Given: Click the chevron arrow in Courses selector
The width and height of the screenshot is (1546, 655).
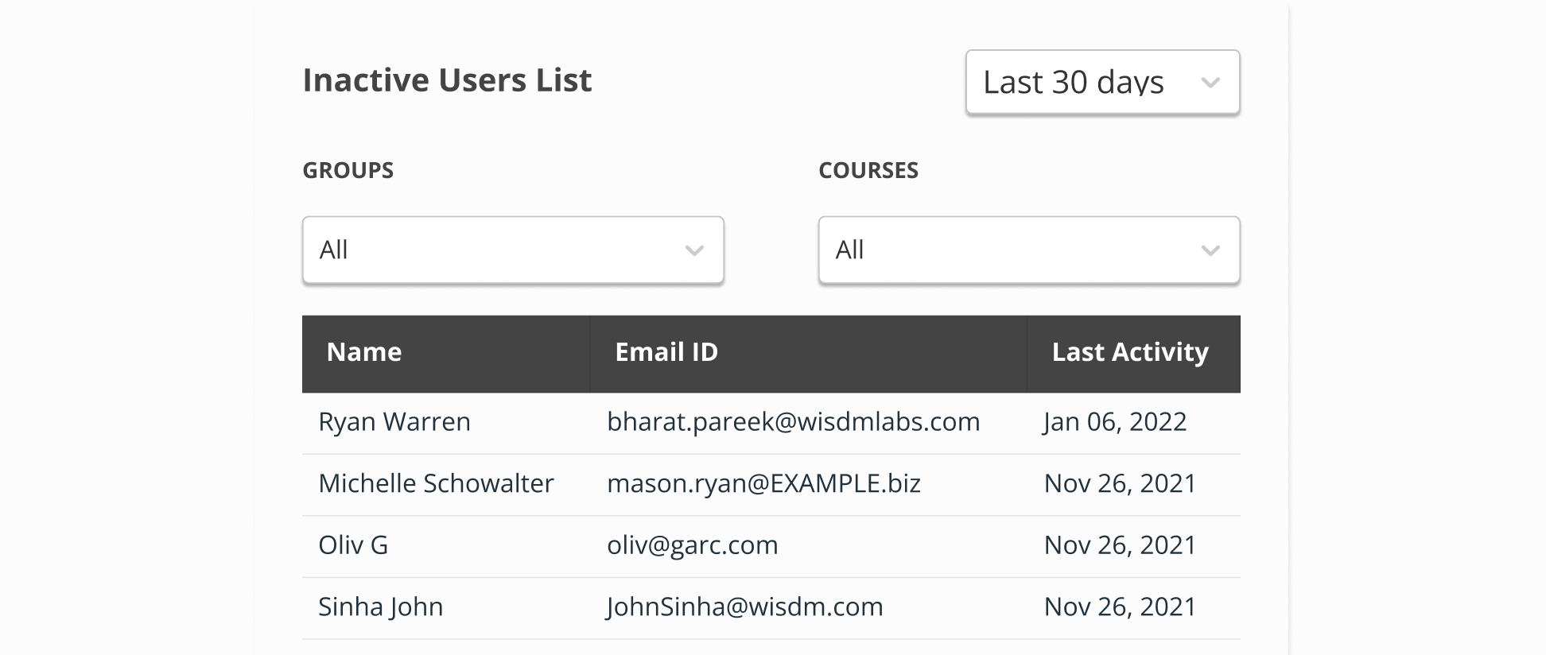Looking at the screenshot, I should pos(1210,251).
